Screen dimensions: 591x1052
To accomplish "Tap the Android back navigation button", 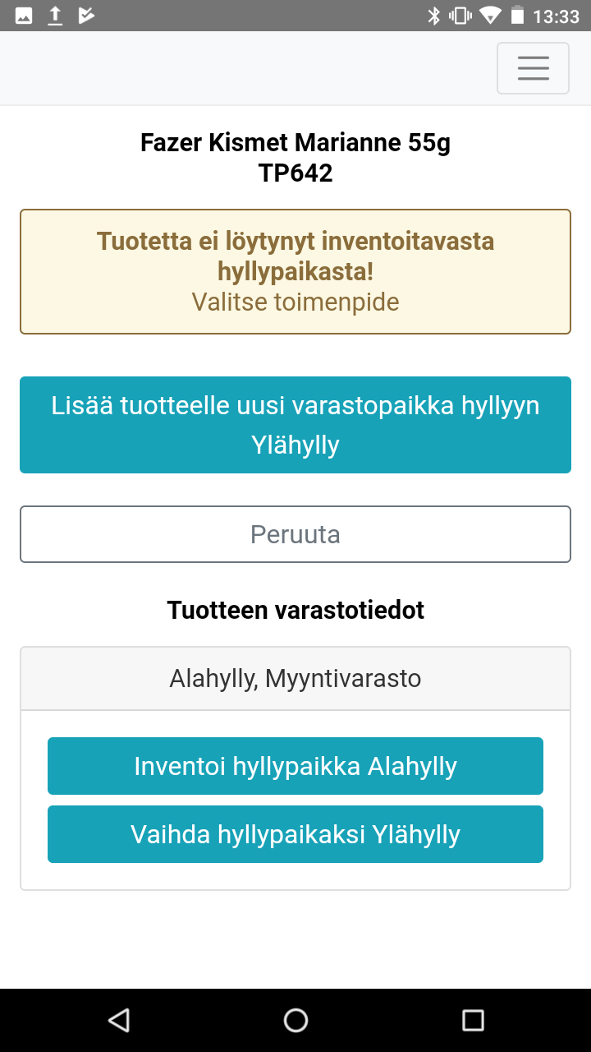I will tap(119, 1020).
